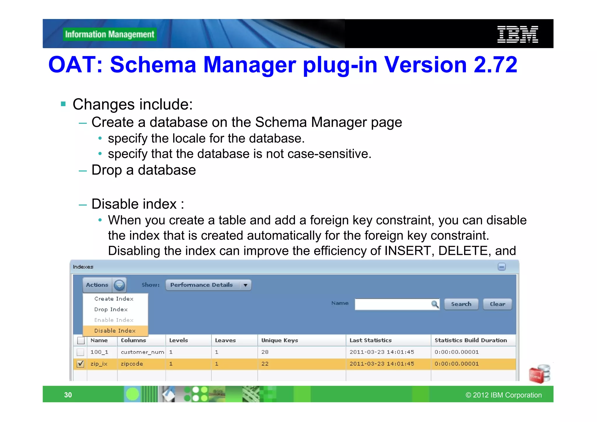Choose Create Index from Actions menu
This screenshot has height=422, width=597.
[x=114, y=299]
